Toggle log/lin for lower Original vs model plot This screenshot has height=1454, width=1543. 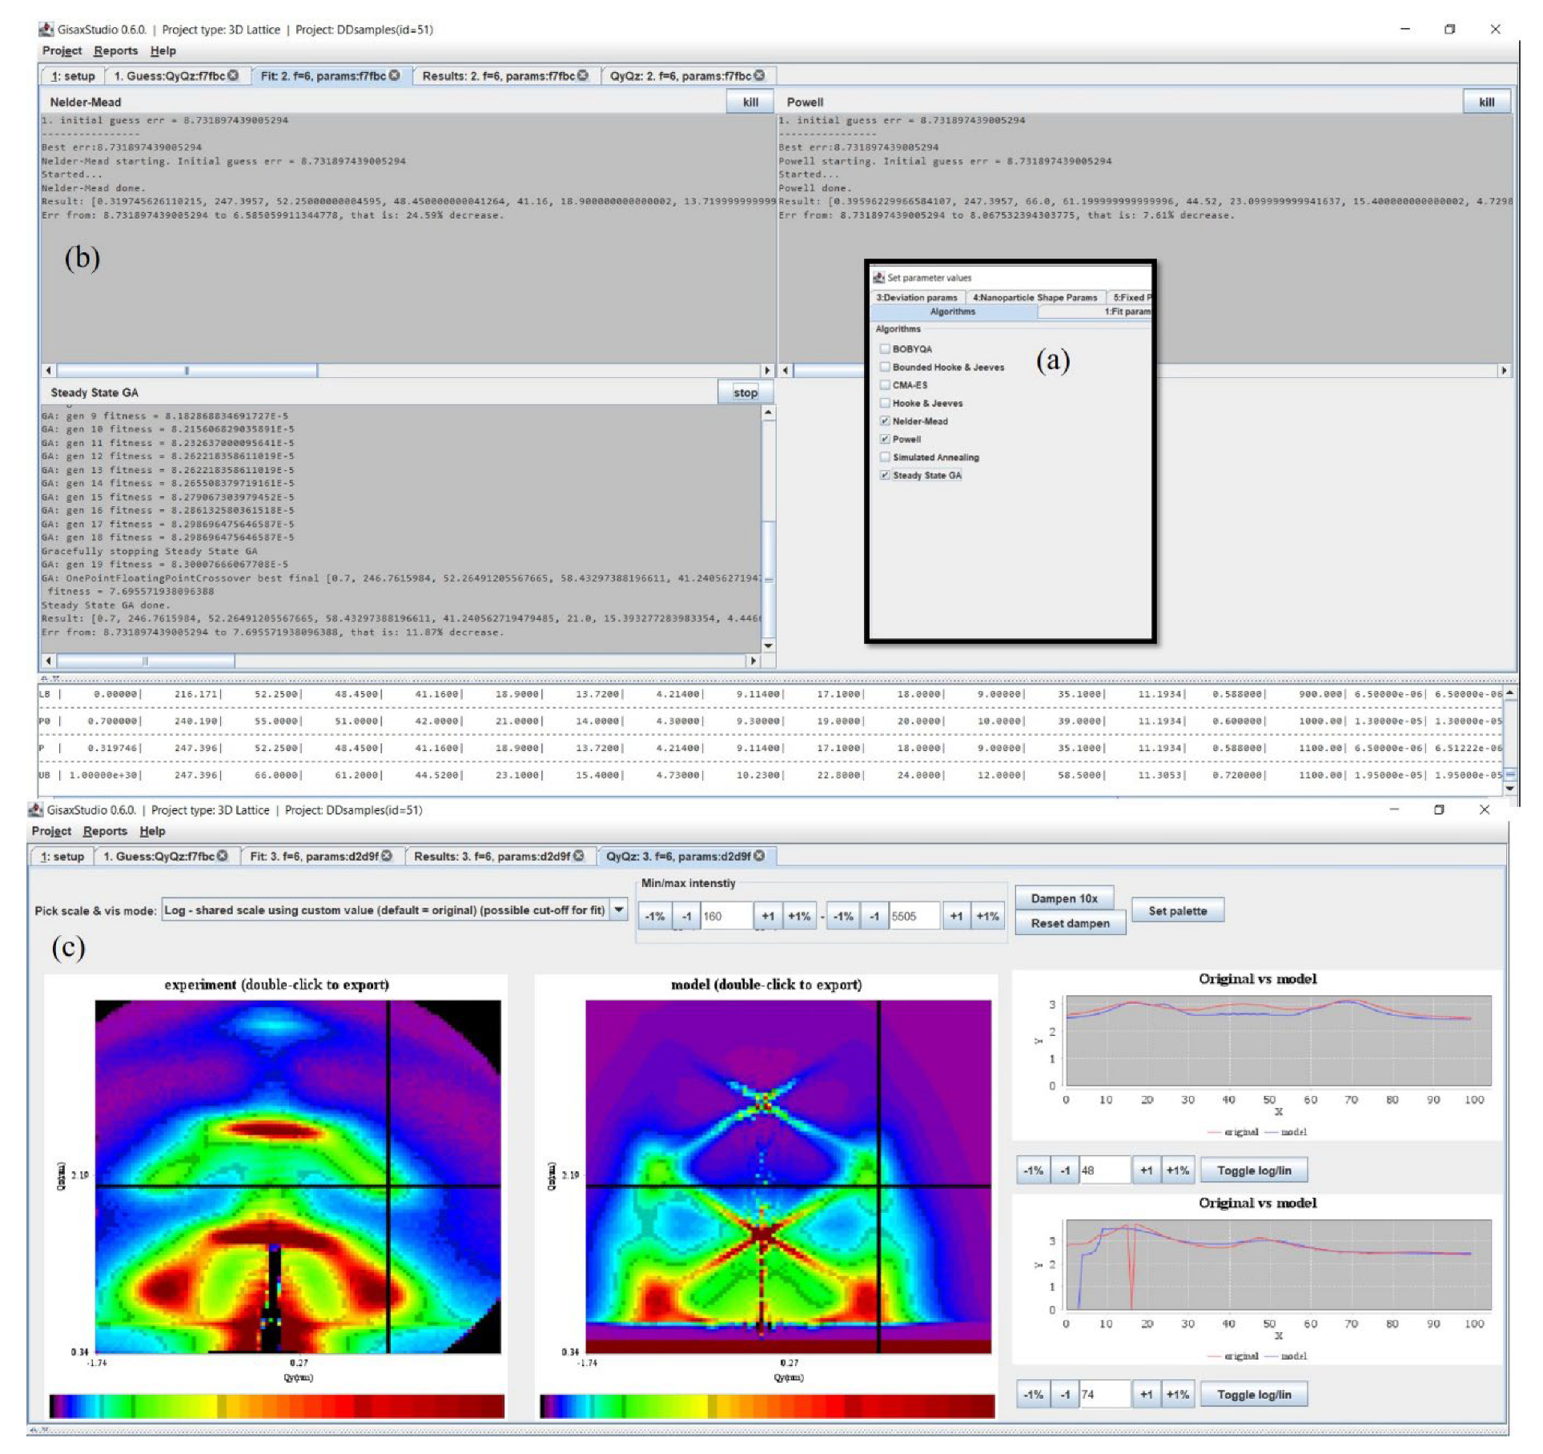1254,1395
